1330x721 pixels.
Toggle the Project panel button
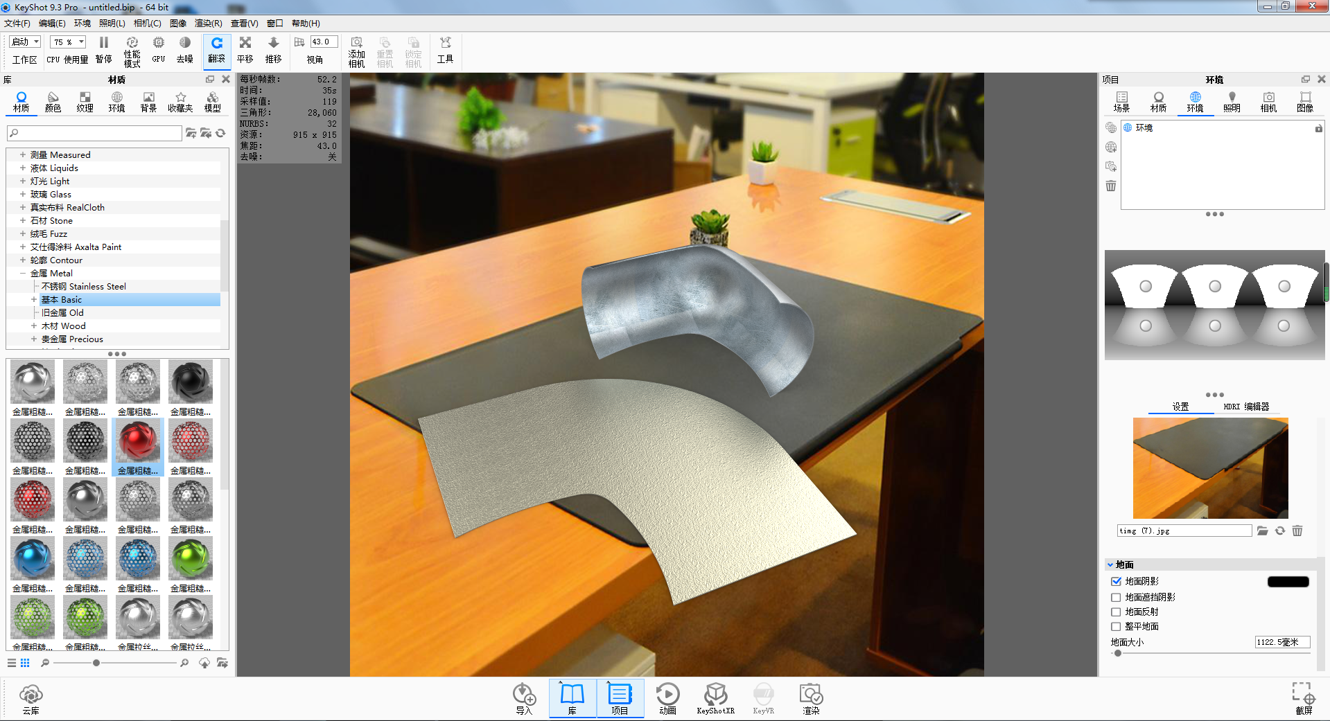click(x=620, y=699)
